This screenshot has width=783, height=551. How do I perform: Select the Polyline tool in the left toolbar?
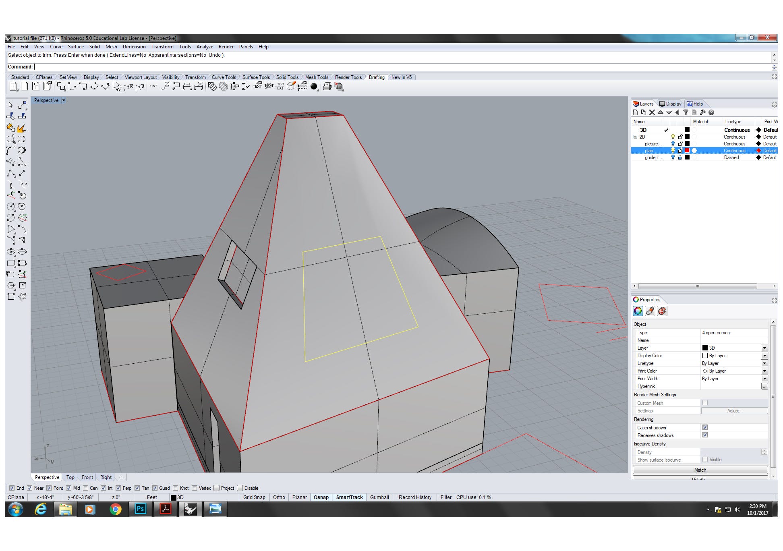(11, 174)
